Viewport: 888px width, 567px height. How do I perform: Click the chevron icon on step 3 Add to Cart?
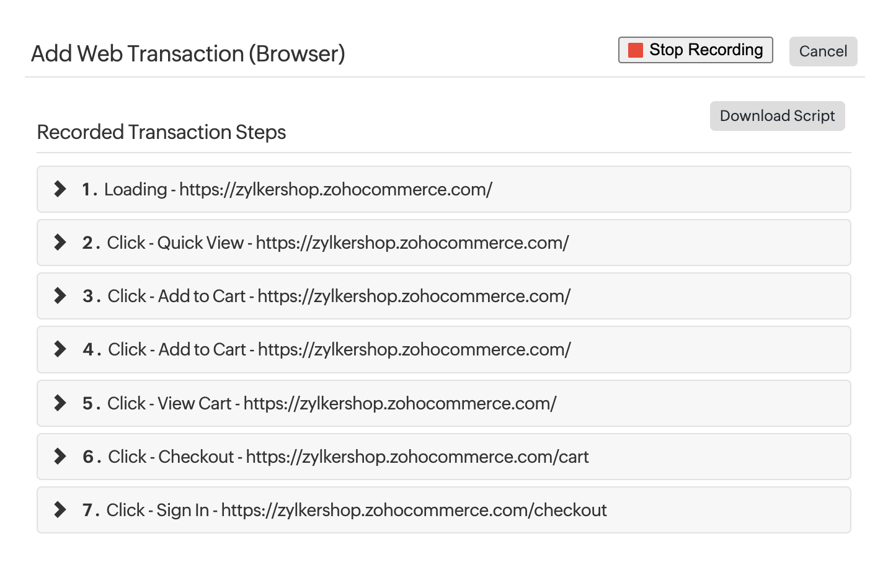[60, 296]
